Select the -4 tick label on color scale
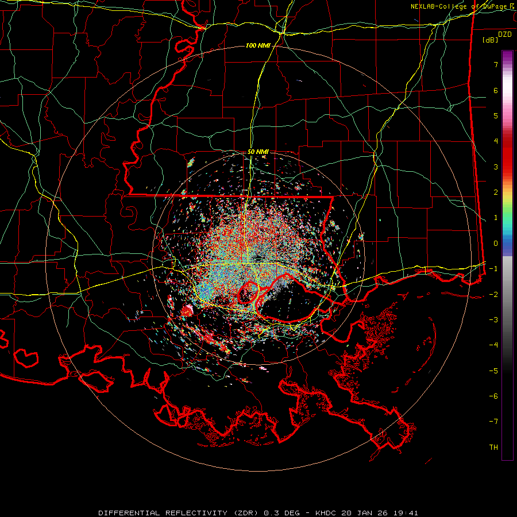Screen dimensions: 517x517 493,345
